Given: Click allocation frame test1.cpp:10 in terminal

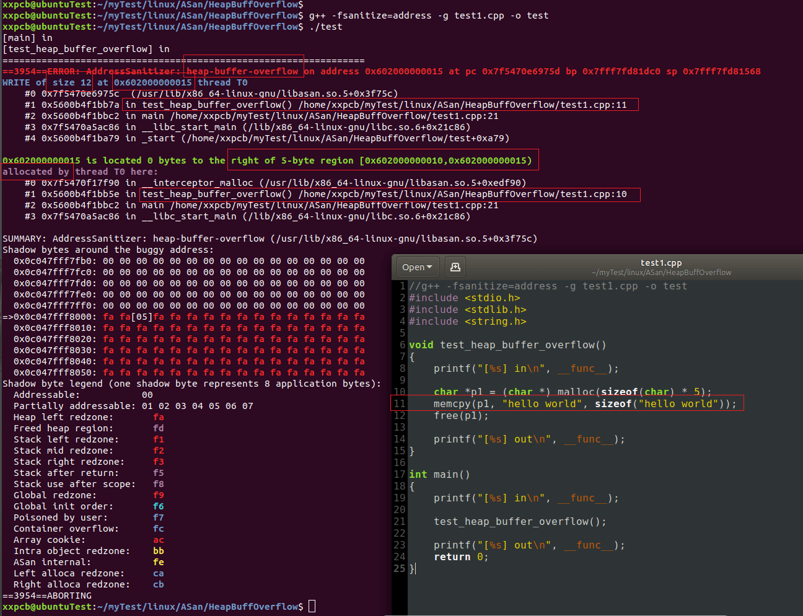Looking at the screenshot, I should [x=326, y=194].
